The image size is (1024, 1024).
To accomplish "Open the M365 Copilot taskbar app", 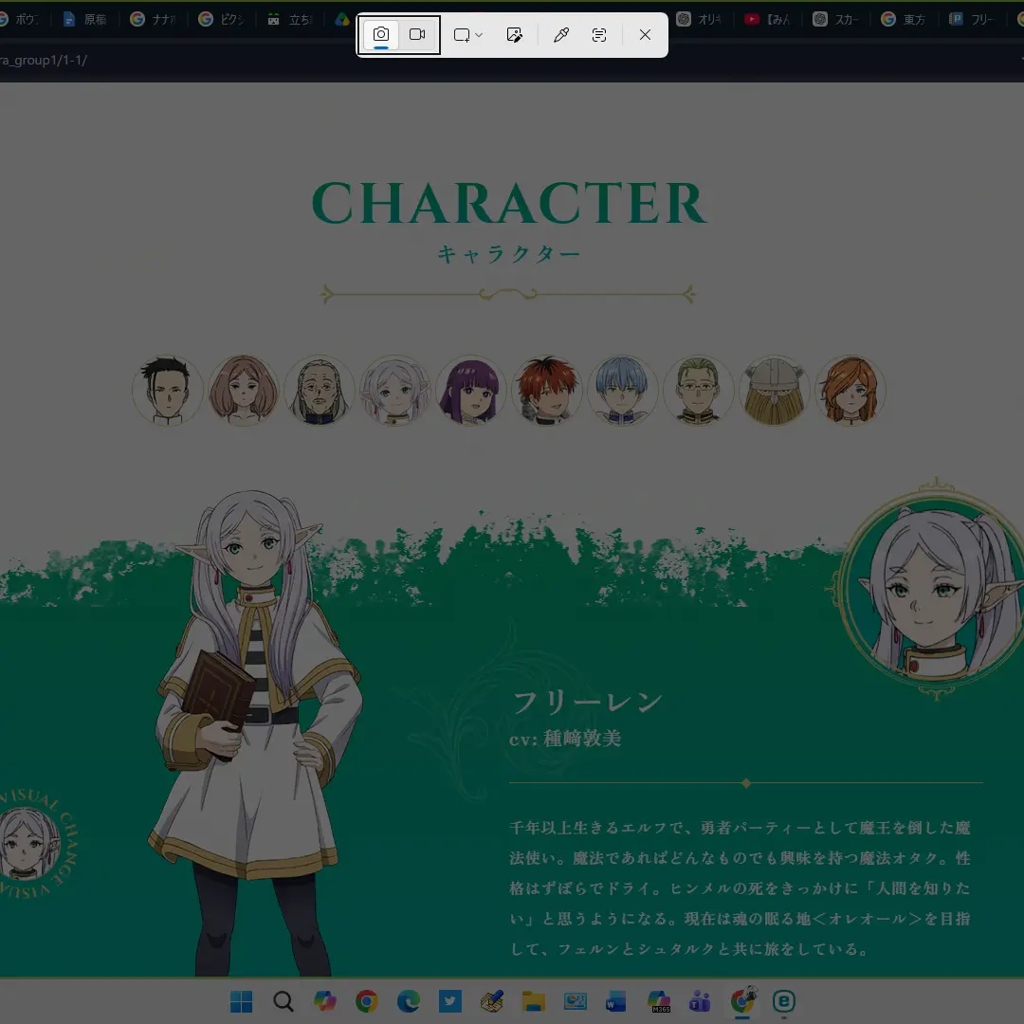I will (x=659, y=1001).
